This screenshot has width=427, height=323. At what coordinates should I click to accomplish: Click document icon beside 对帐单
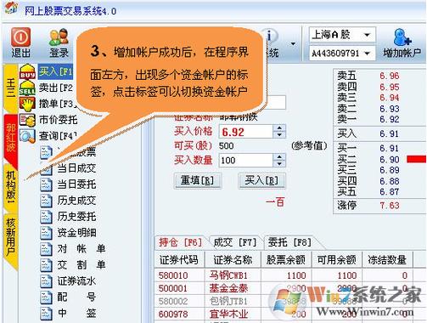pos(46,249)
